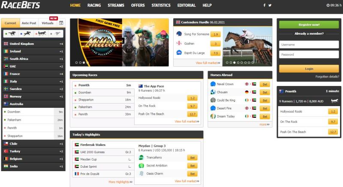Click UK flag in Contenders Hurdle header

point(178,22)
